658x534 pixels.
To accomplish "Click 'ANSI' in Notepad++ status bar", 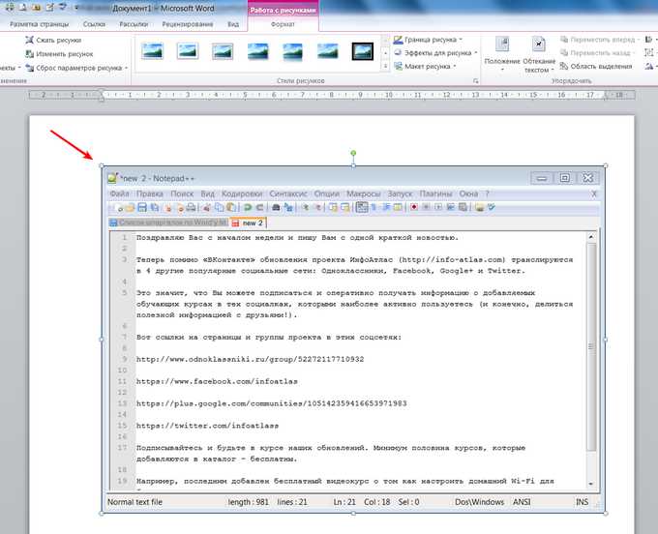I will coord(522,502).
